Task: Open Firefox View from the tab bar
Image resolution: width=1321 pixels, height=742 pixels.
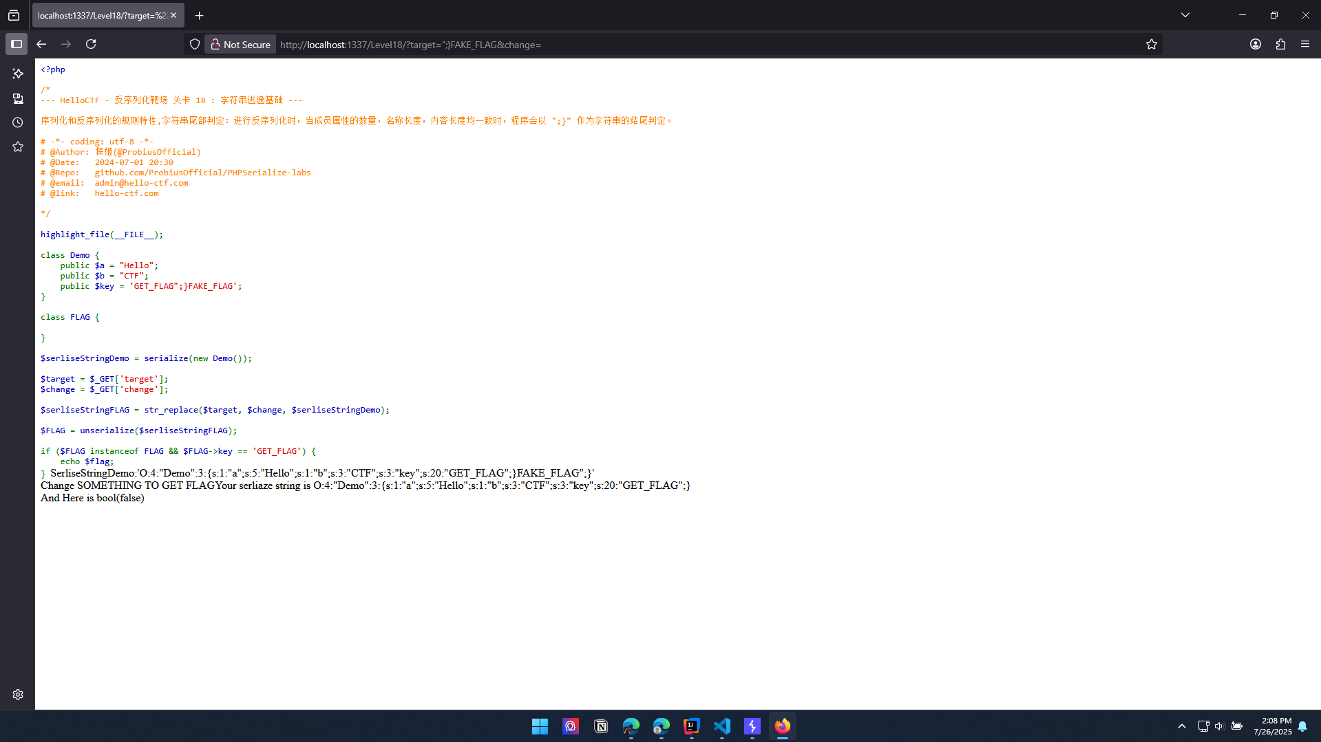Action: pos(14,15)
